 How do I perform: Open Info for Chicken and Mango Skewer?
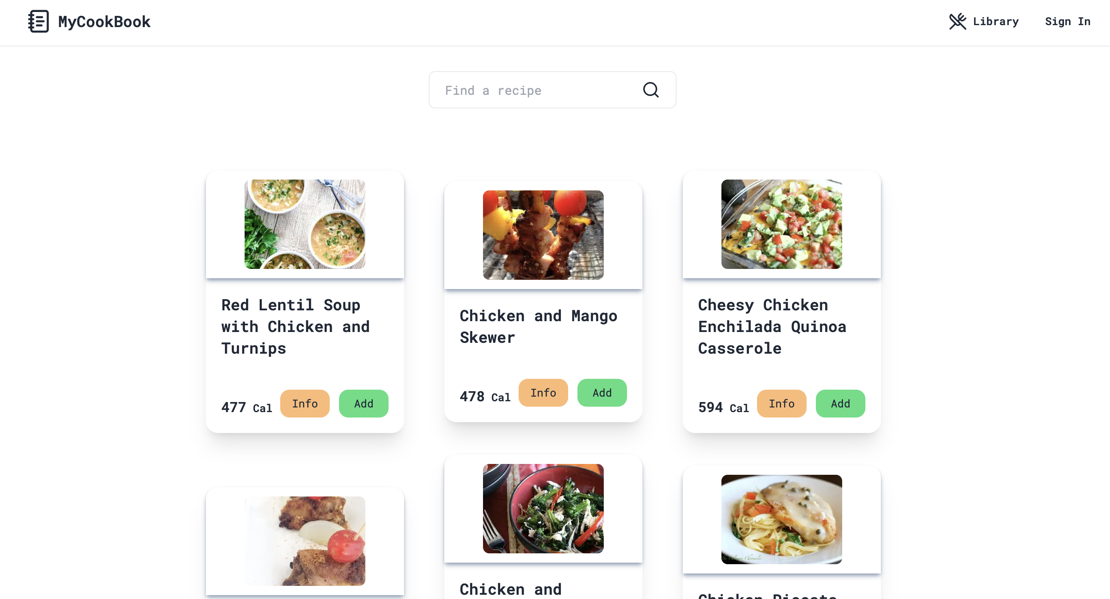543,393
